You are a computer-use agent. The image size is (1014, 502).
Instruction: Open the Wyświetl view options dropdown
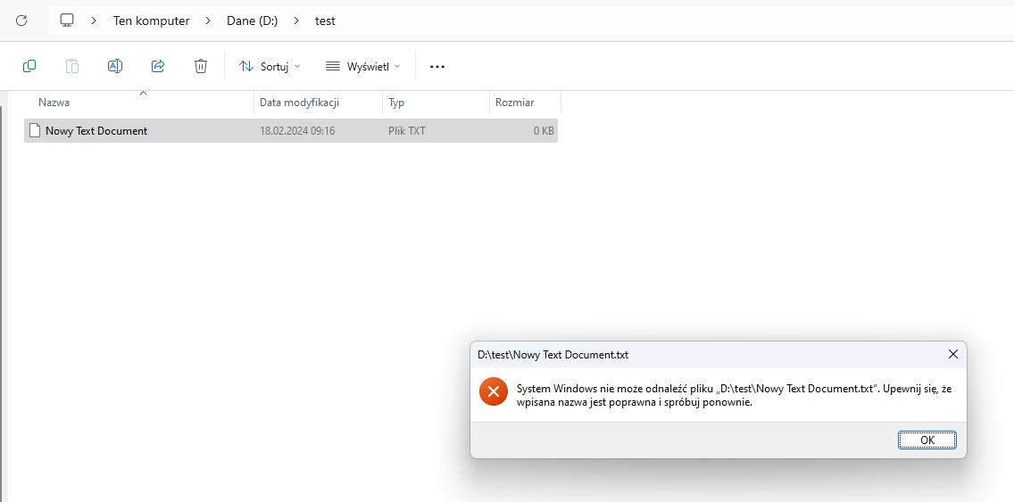[362, 66]
